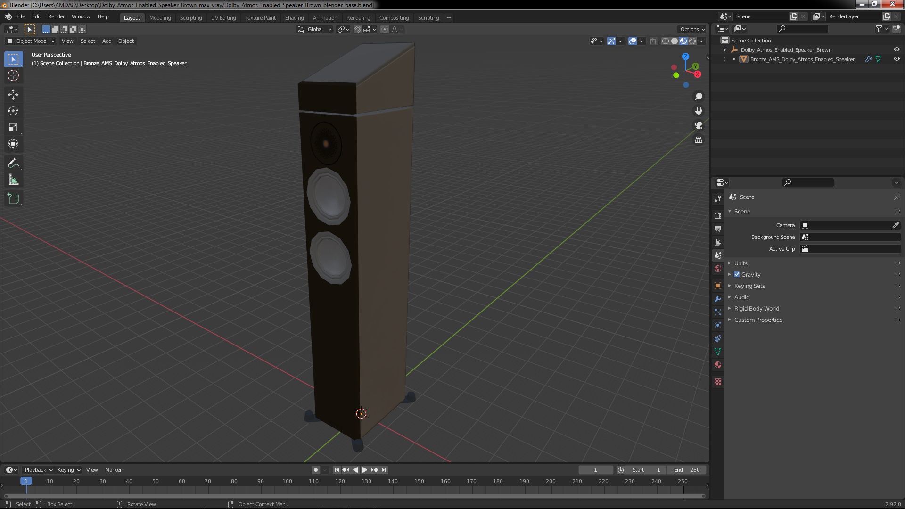The image size is (905, 509).
Task: Open the File menu
Action: (x=21, y=16)
